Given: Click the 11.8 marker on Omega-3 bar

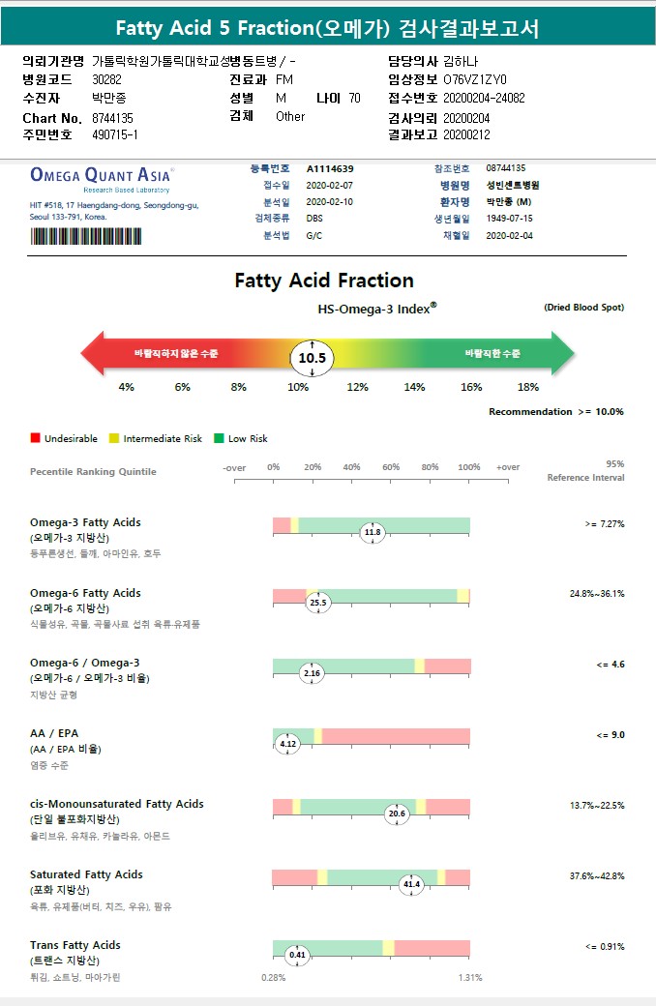Looking at the screenshot, I should [x=373, y=532].
